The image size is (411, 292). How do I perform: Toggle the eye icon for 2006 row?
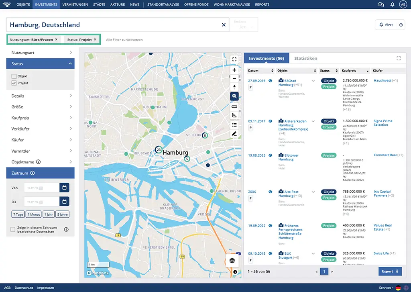point(270,192)
